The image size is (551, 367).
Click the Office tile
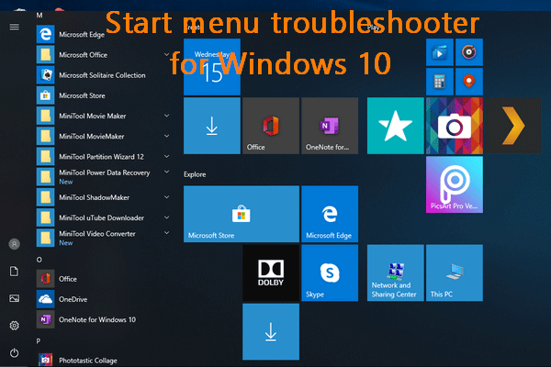tap(271, 126)
